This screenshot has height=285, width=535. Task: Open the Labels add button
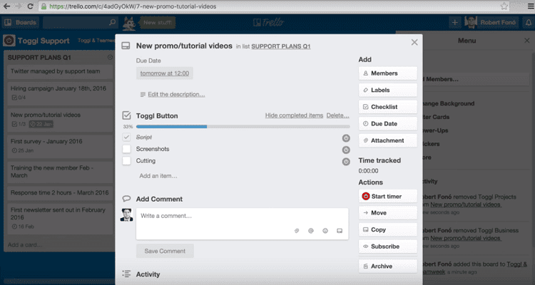387,90
